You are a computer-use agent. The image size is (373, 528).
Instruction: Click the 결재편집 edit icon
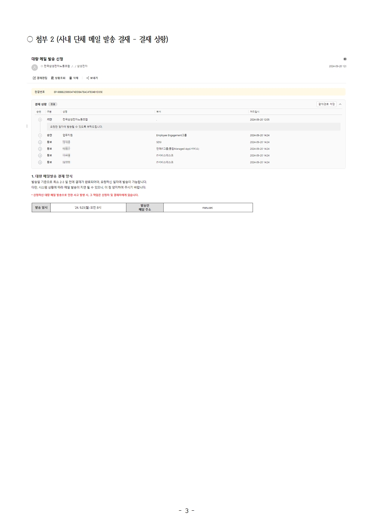35,78
